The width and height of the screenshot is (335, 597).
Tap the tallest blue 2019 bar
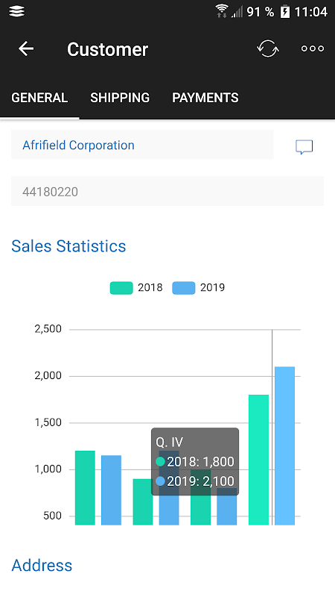click(284, 446)
